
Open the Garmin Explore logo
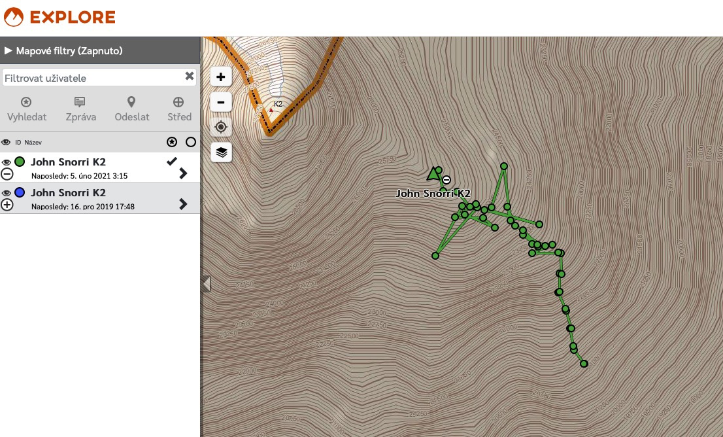[x=59, y=17]
